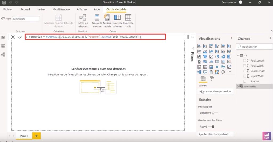This screenshot has height=142, width=273.
Task: Toggle the Interrapport Désactivé switch
Action: [215, 113]
